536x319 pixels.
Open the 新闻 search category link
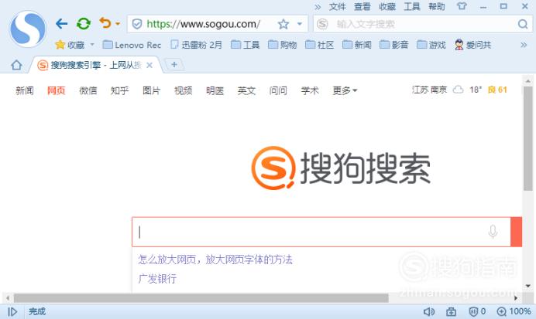tap(25, 90)
